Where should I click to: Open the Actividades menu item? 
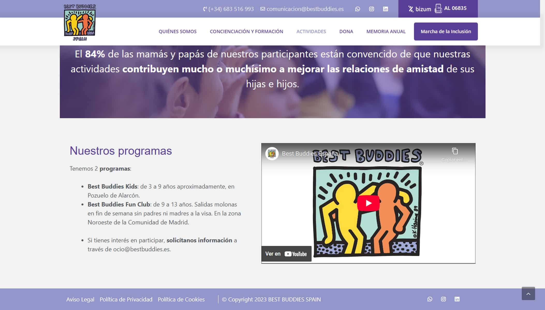[x=311, y=32]
